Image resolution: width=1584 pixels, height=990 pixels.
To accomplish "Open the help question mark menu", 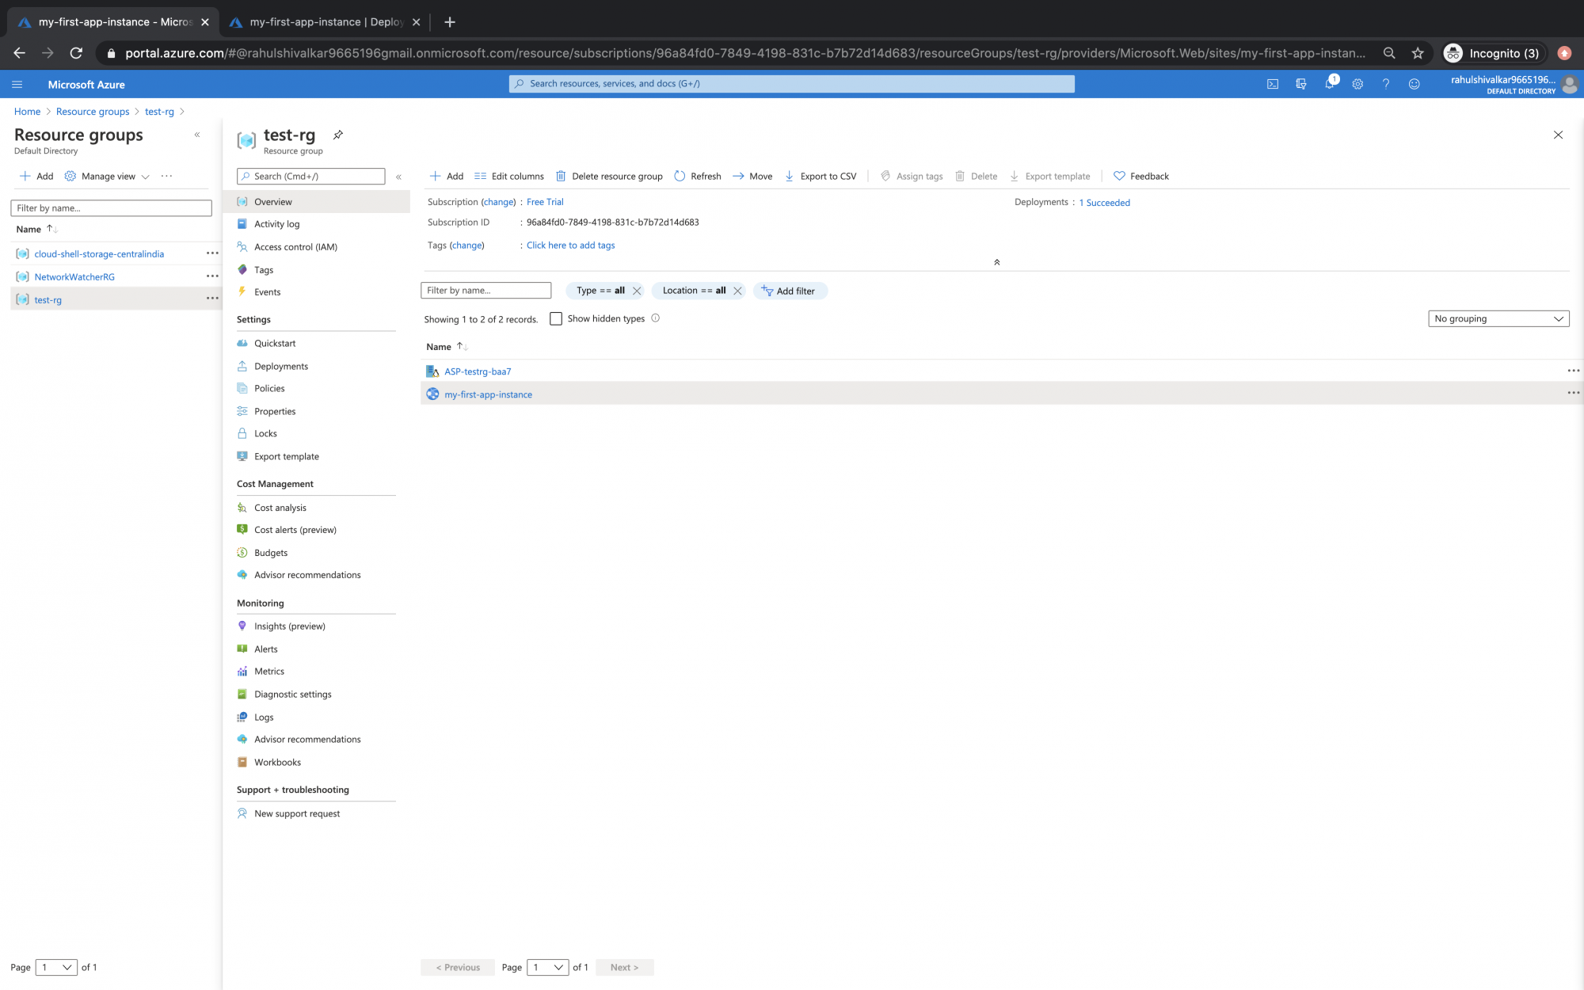I will coord(1386,84).
